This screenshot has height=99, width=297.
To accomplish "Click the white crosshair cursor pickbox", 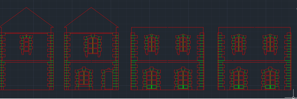I will pyautogui.click(x=293, y=98).
